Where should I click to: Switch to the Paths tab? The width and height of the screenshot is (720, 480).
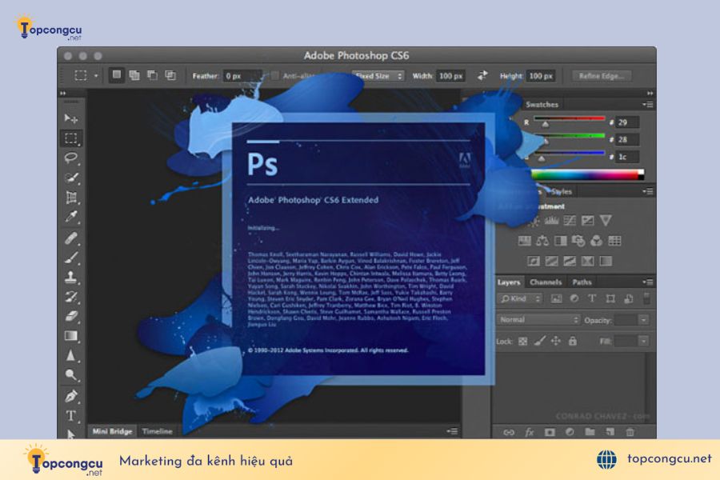582,282
